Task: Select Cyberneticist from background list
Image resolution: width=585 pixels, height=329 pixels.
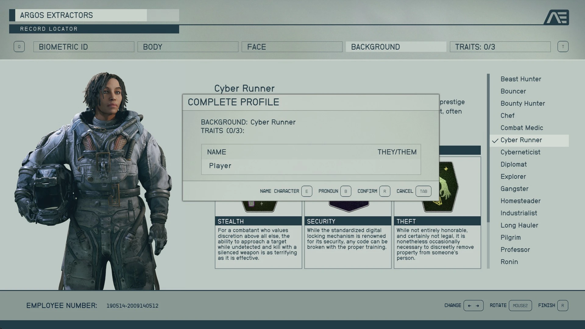Action: [520, 152]
